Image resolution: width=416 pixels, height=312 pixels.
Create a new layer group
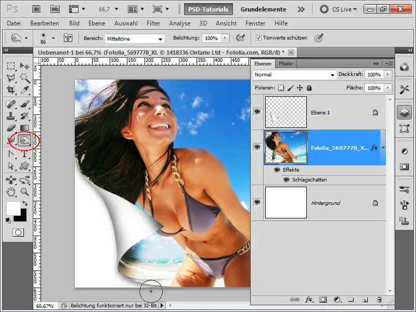click(351, 300)
